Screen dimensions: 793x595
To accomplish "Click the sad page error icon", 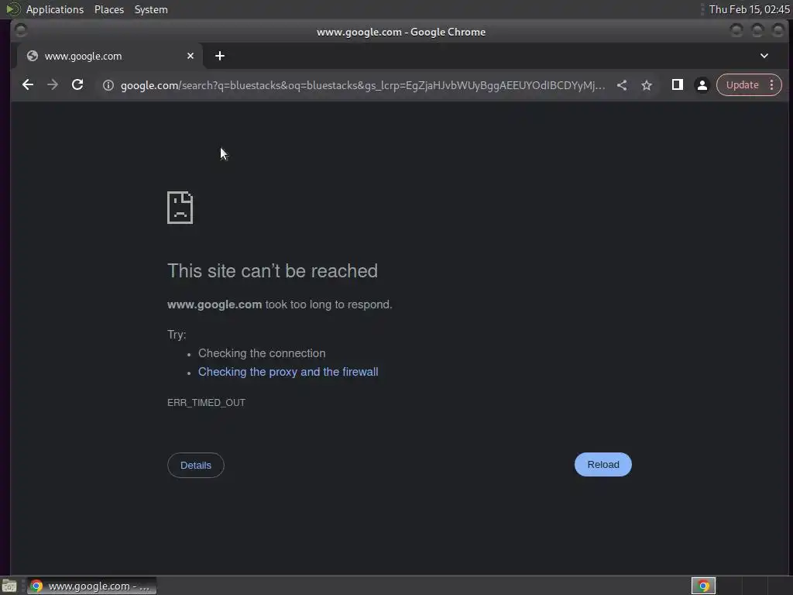I will click(x=180, y=208).
